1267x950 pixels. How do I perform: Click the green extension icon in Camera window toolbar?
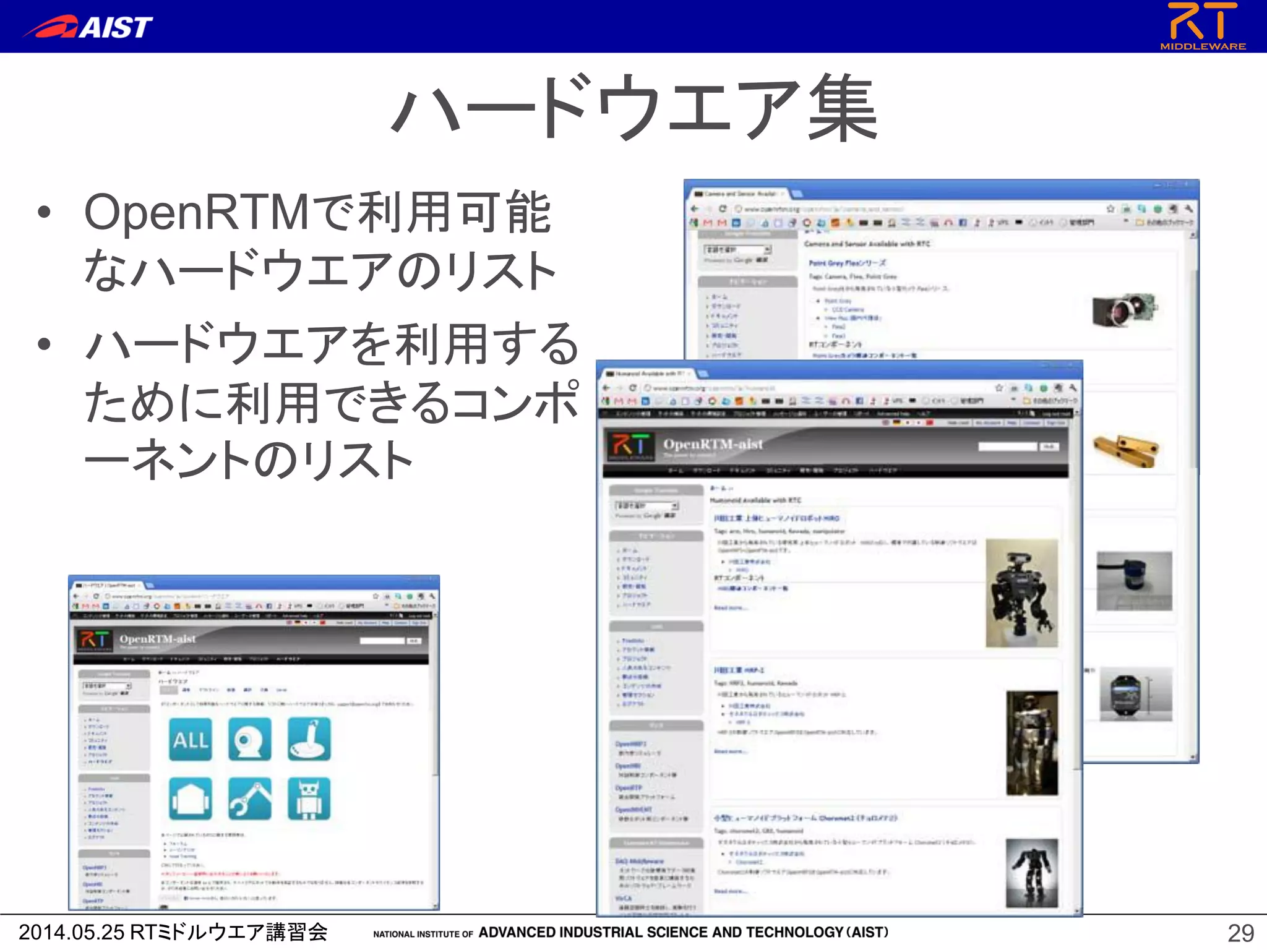(x=1157, y=208)
